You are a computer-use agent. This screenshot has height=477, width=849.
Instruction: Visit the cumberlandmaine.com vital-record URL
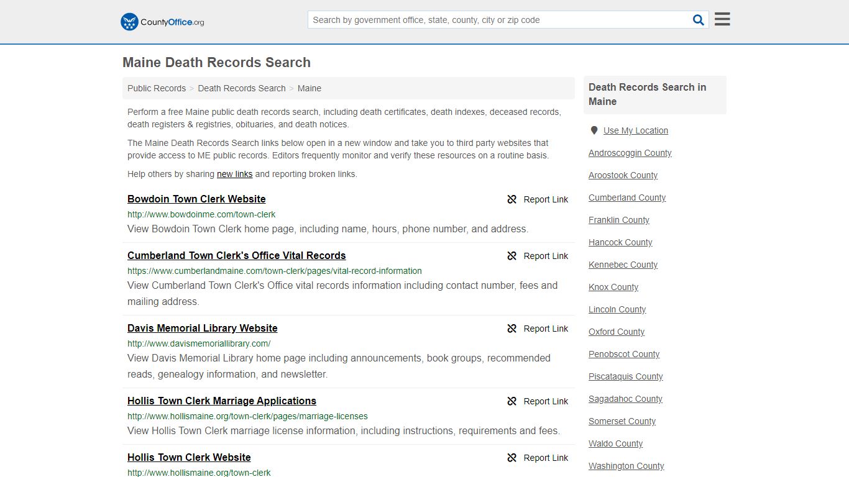click(x=275, y=271)
